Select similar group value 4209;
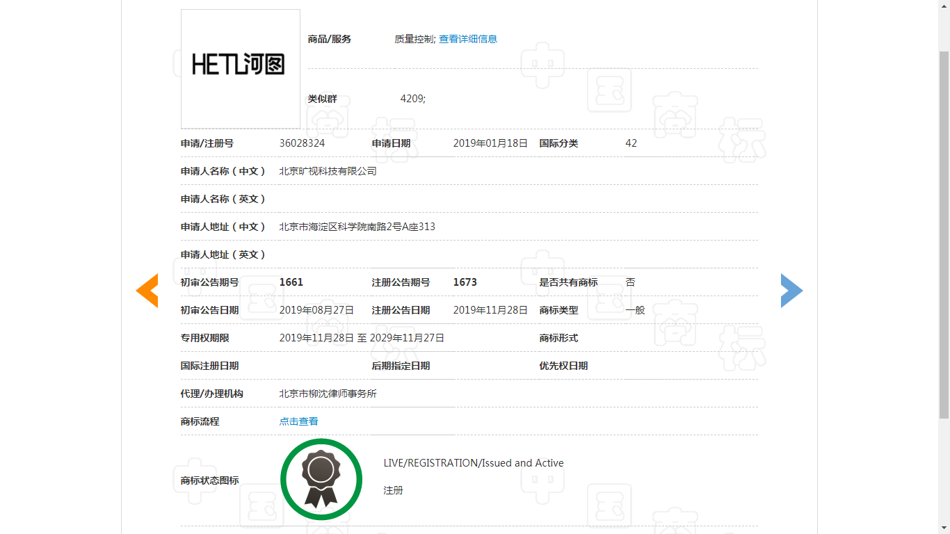The image size is (950, 534). (x=413, y=99)
